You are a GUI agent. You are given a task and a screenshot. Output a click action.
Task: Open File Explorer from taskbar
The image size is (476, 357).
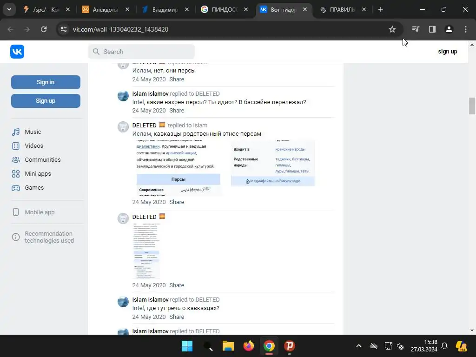(228, 346)
